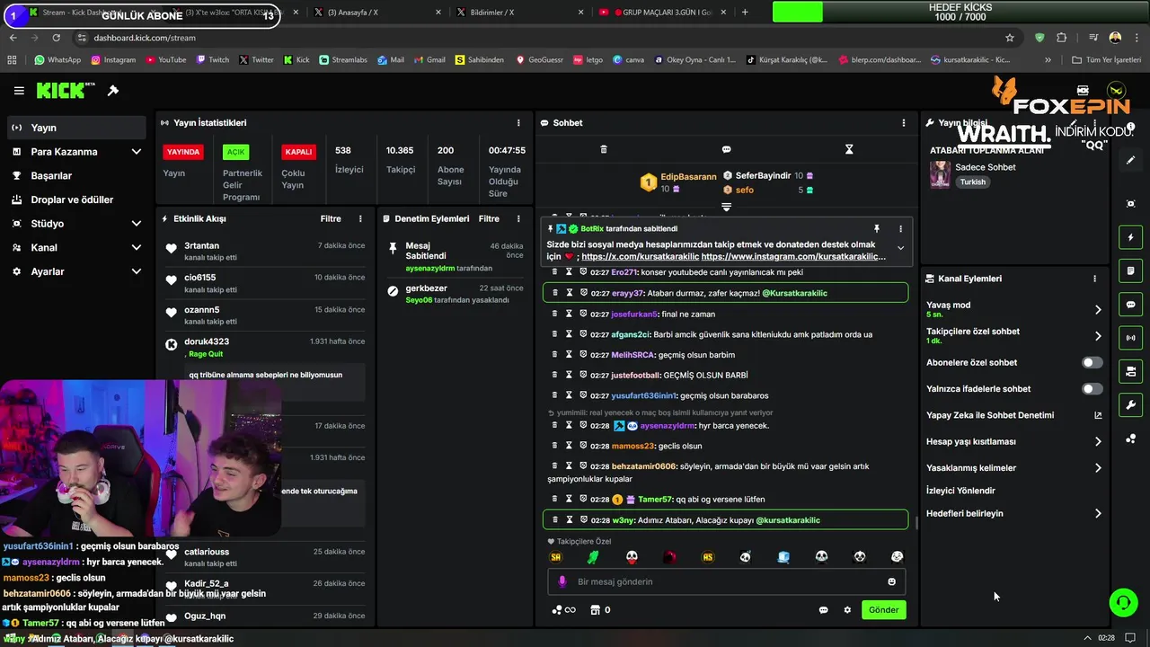Expand the pinned message with chevron
This screenshot has height=647, width=1150.
pos(900,249)
